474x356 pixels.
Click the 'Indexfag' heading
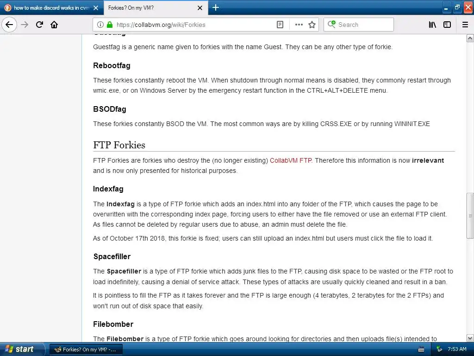pyautogui.click(x=108, y=189)
